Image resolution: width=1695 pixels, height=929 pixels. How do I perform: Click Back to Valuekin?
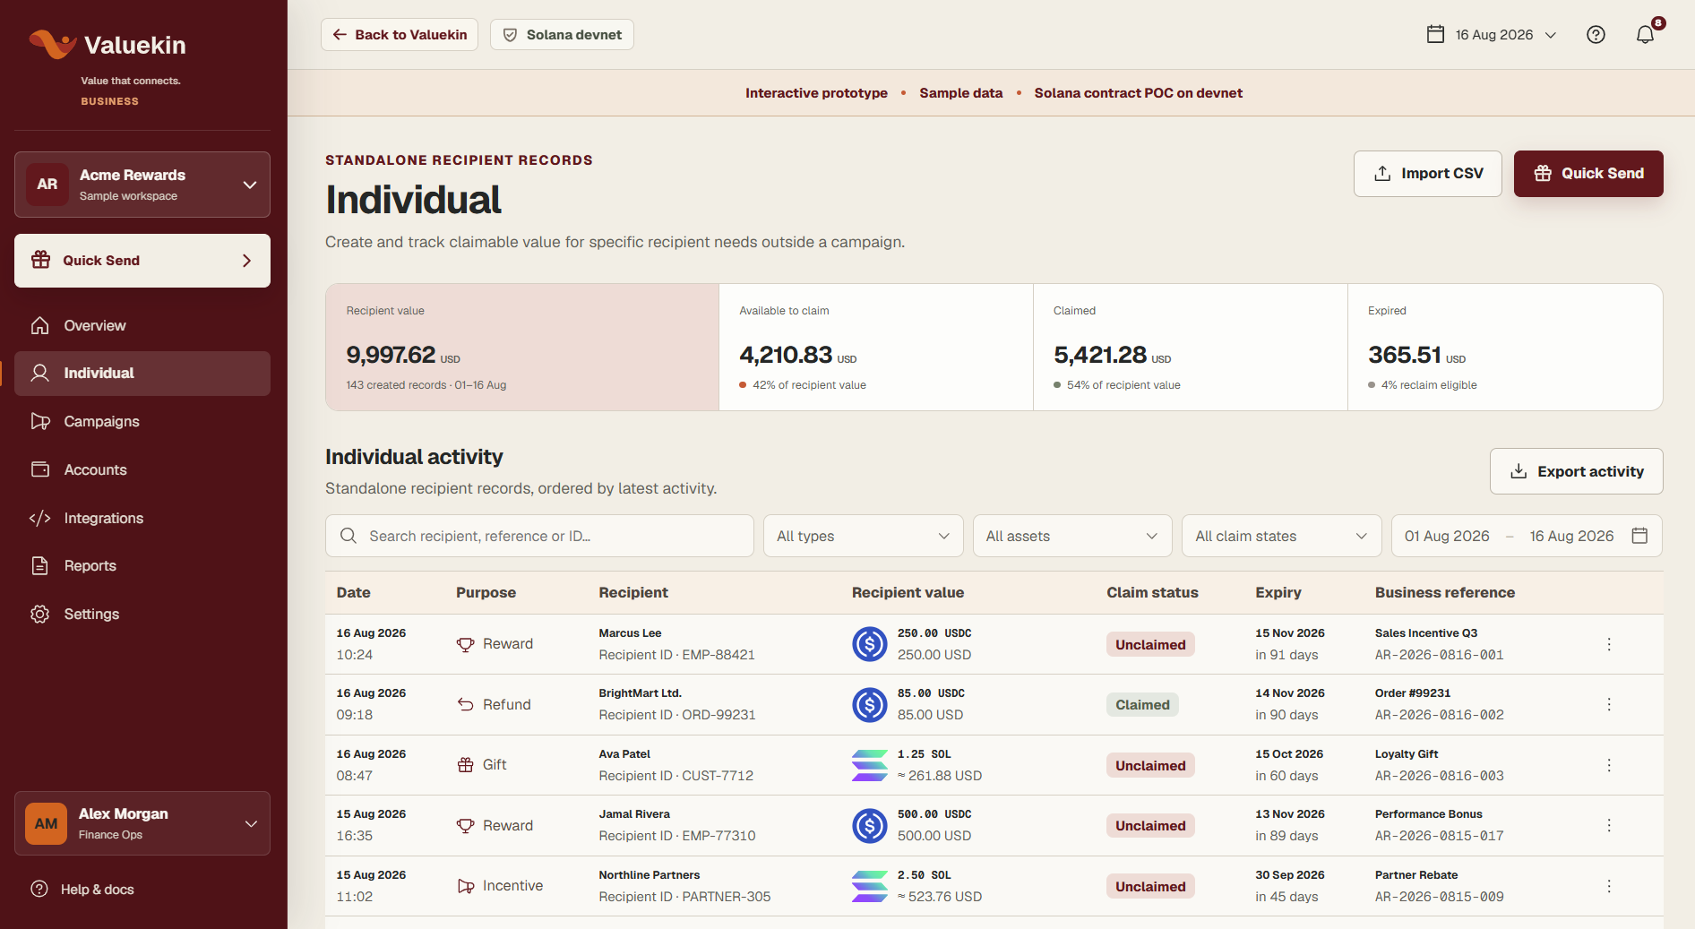(400, 35)
